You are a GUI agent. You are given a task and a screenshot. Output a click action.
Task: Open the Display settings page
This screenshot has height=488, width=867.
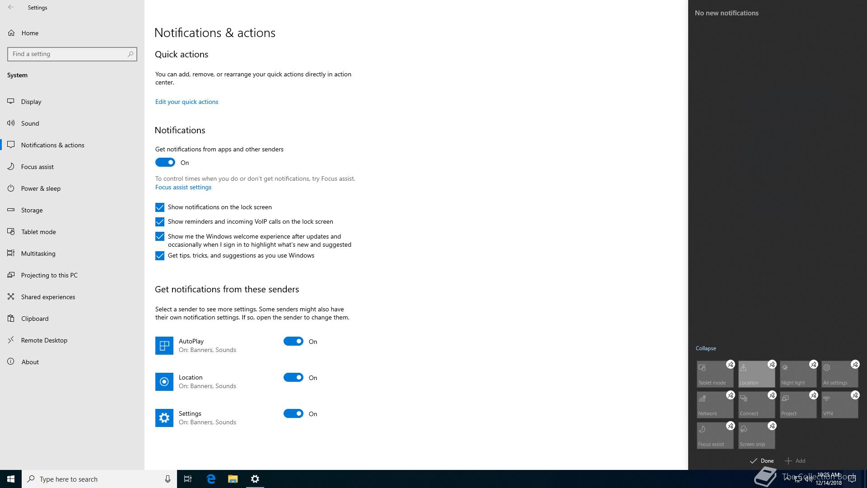pyautogui.click(x=72, y=102)
